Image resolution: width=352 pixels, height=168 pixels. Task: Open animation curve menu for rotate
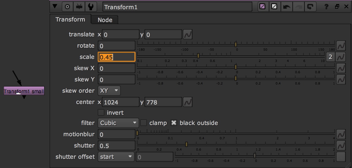[x=341, y=46]
